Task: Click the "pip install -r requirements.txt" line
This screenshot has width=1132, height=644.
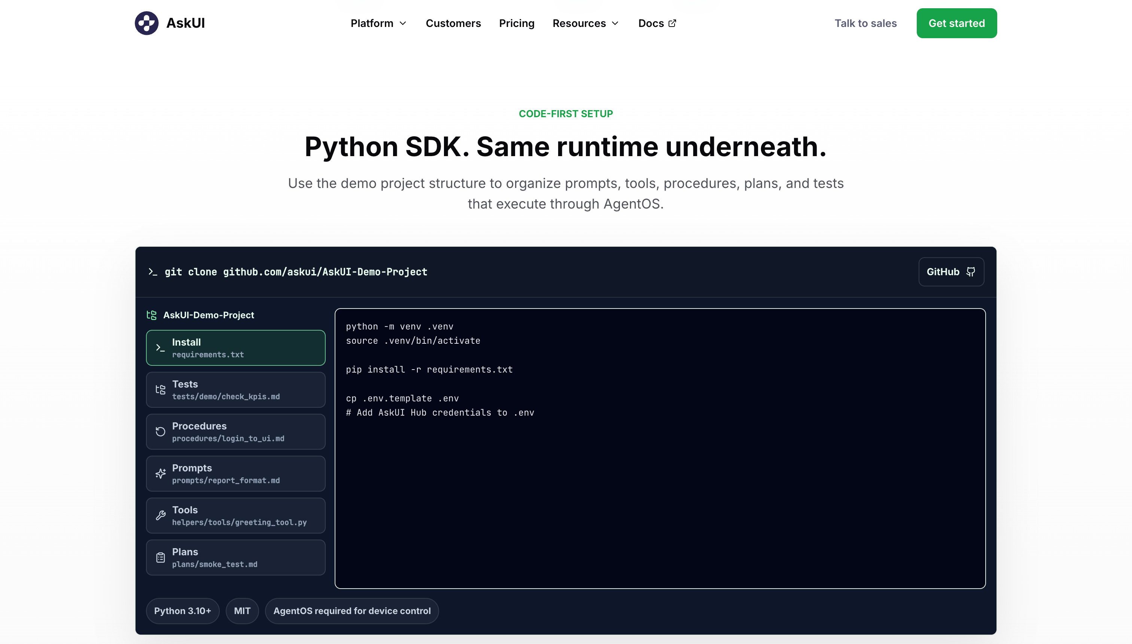Action: (429, 369)
